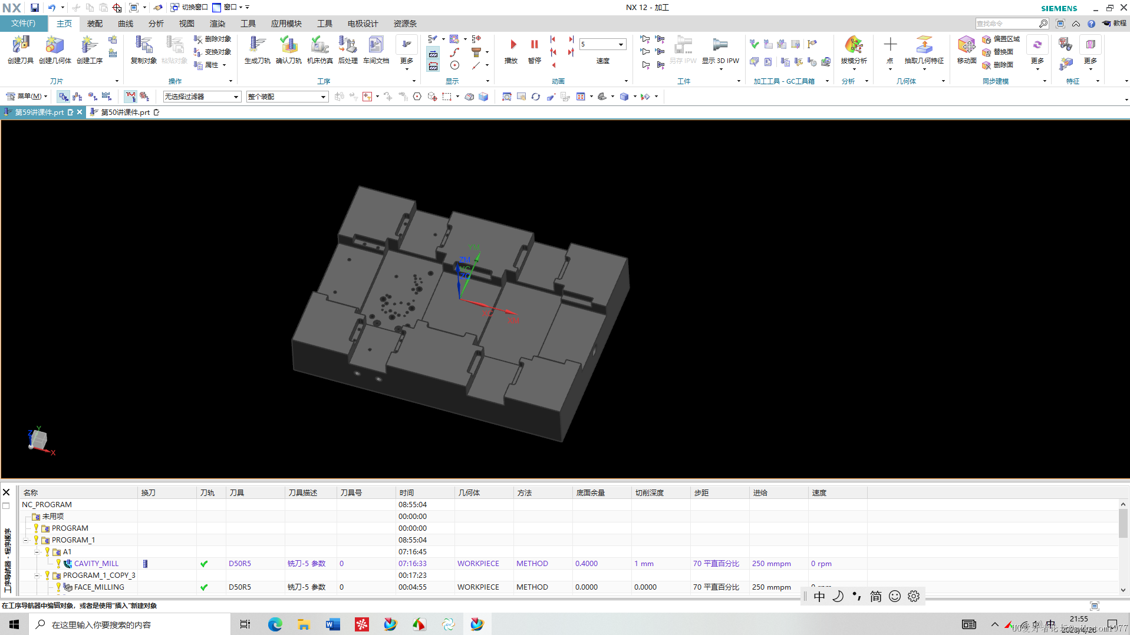Click Replace Face (替换面)

point(998,52)
